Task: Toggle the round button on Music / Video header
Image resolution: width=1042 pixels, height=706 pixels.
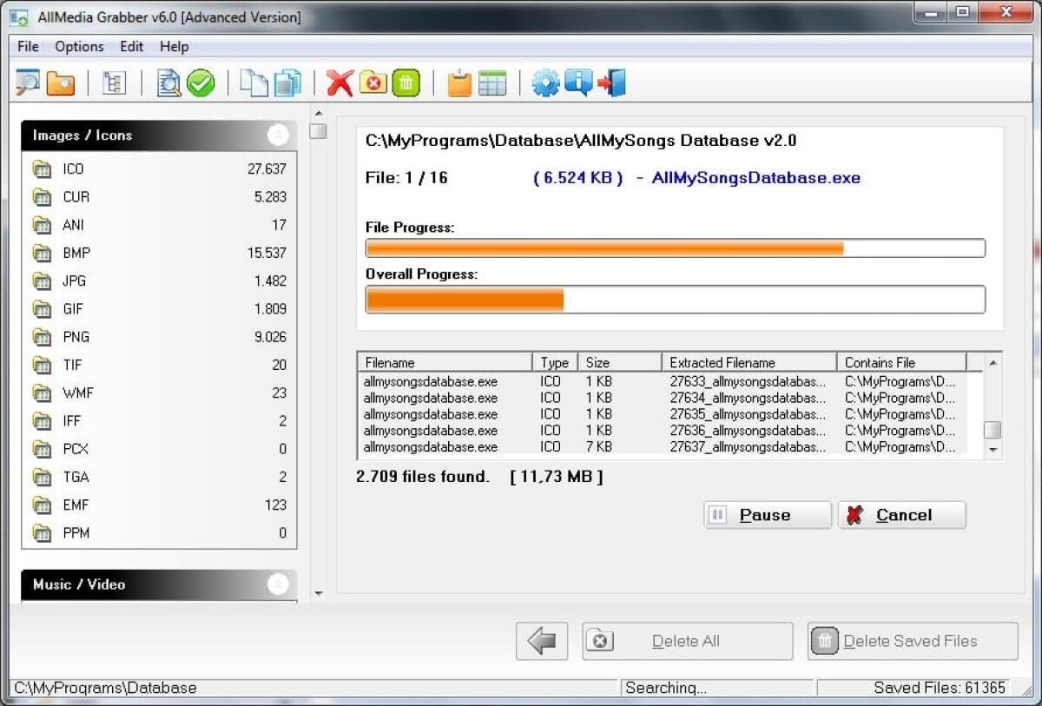Action: (x=278, y=584)
